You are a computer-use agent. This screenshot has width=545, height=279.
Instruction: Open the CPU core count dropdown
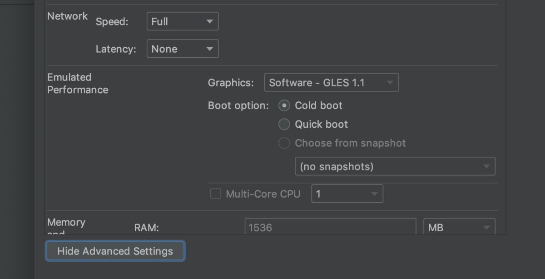(347, 194)
